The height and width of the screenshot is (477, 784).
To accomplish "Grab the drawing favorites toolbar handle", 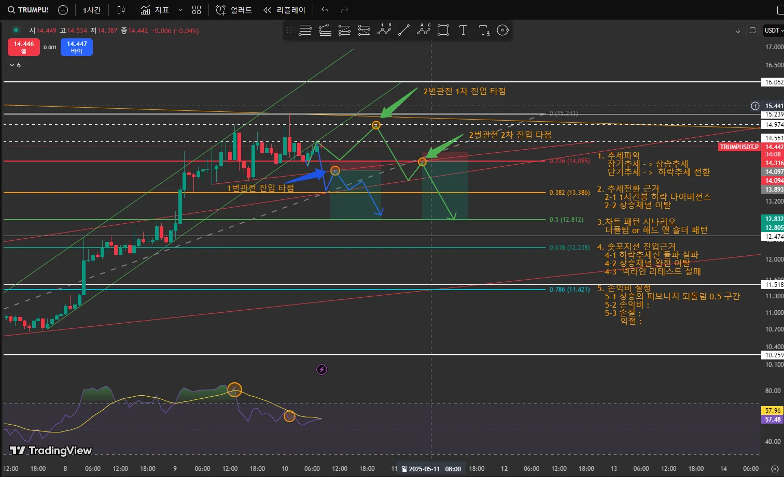I will tap(289, 31).
